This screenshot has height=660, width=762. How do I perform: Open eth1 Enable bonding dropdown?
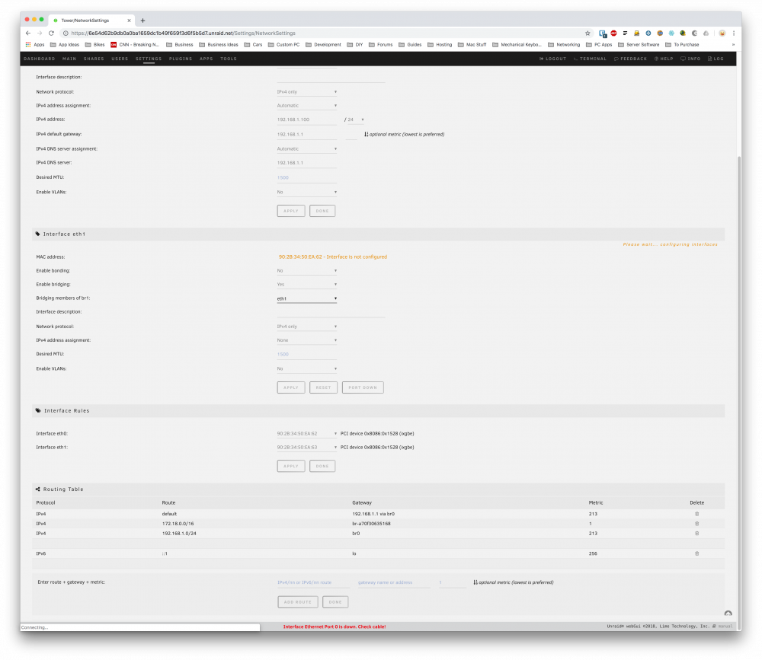[x=306, y=270]
